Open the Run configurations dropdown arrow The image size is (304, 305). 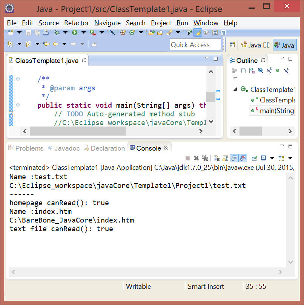(83, 32)
